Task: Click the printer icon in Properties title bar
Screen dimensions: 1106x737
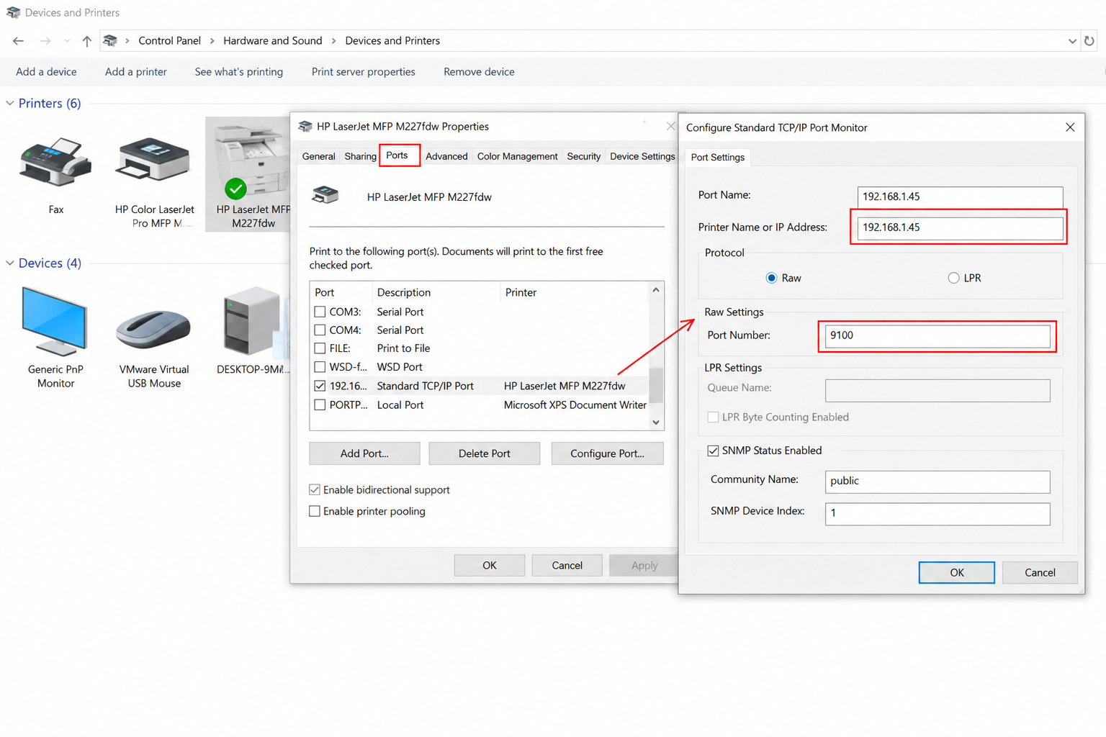Action: [x=305, y=126]
